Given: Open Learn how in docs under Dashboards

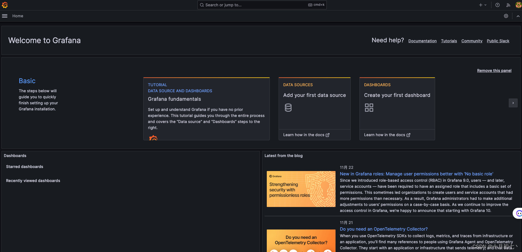Looking at the screenshot, I should tap(387, 135).
